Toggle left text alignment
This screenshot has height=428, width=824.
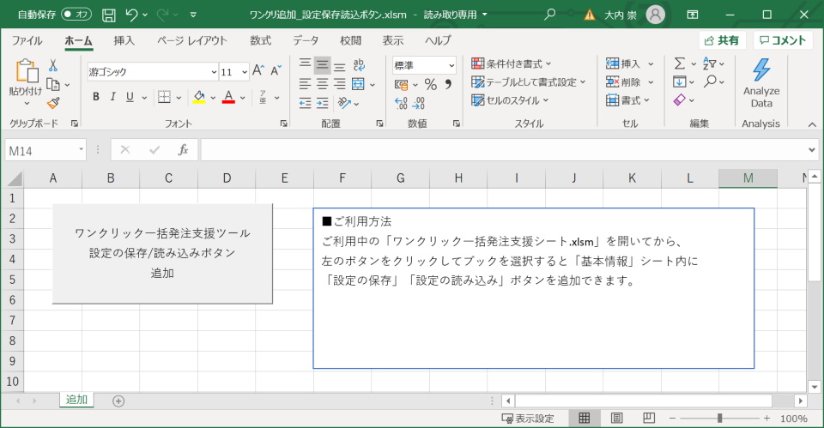305,84
